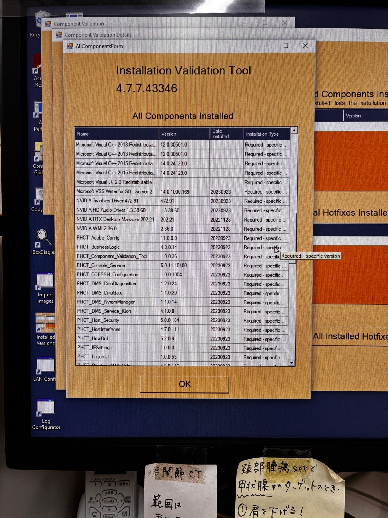388x518 pixels.
Task: Click the OK button
Action: (185, 384)
